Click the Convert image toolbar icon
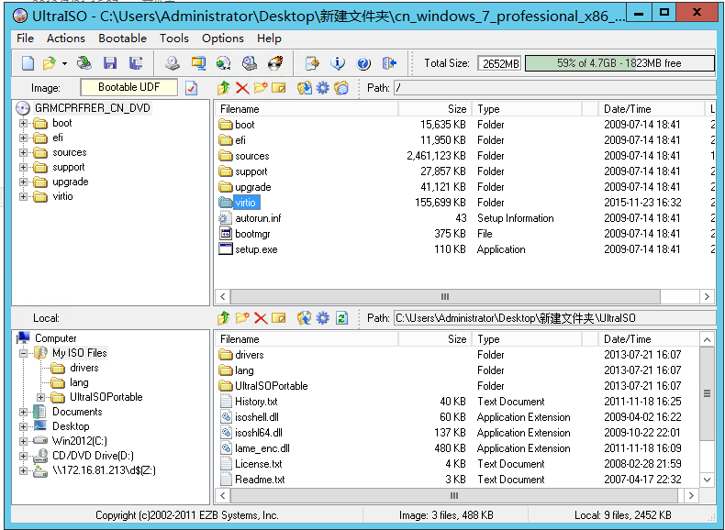 (x=224, y=63)
